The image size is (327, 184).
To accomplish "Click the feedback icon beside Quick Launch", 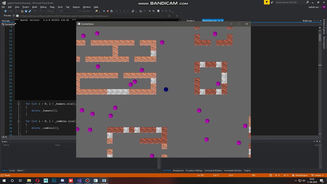I will pyautogui.click(x=272, y=2).
